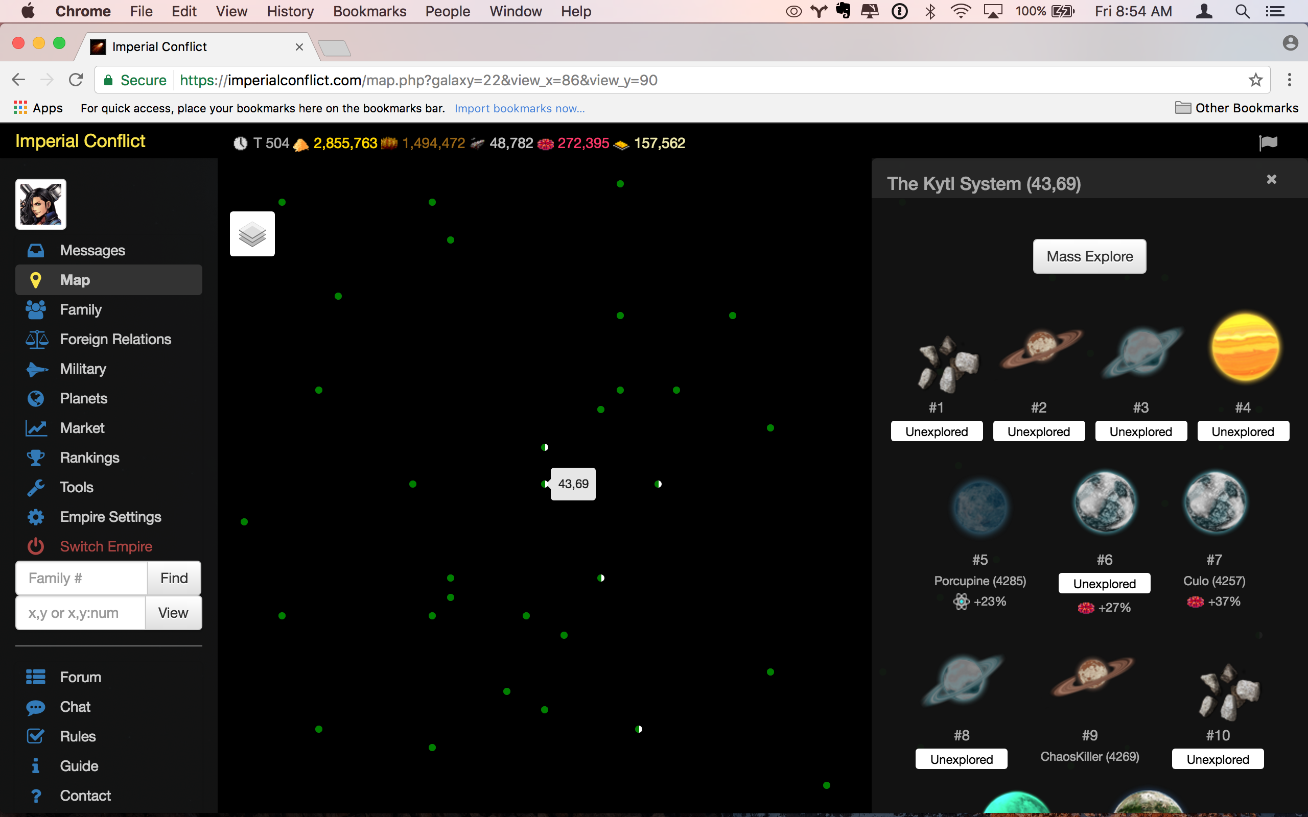Reload the page in Chrome

pos(76,80)
